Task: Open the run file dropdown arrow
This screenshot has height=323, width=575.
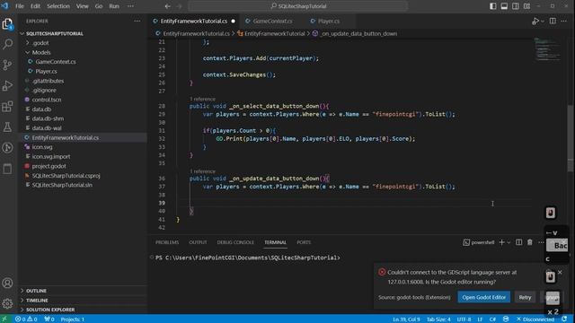Action: (543, 22)
